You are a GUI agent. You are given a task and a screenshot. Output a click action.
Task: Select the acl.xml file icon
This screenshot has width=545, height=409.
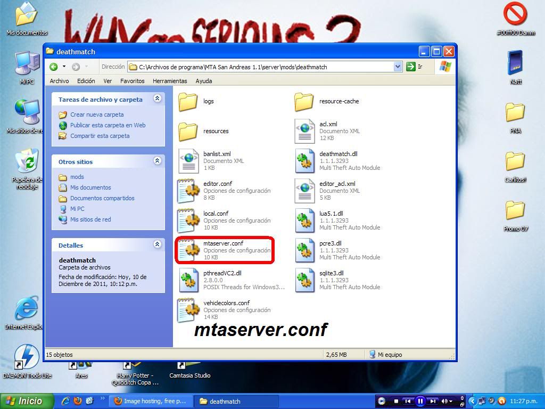click(x=305, y=131)
